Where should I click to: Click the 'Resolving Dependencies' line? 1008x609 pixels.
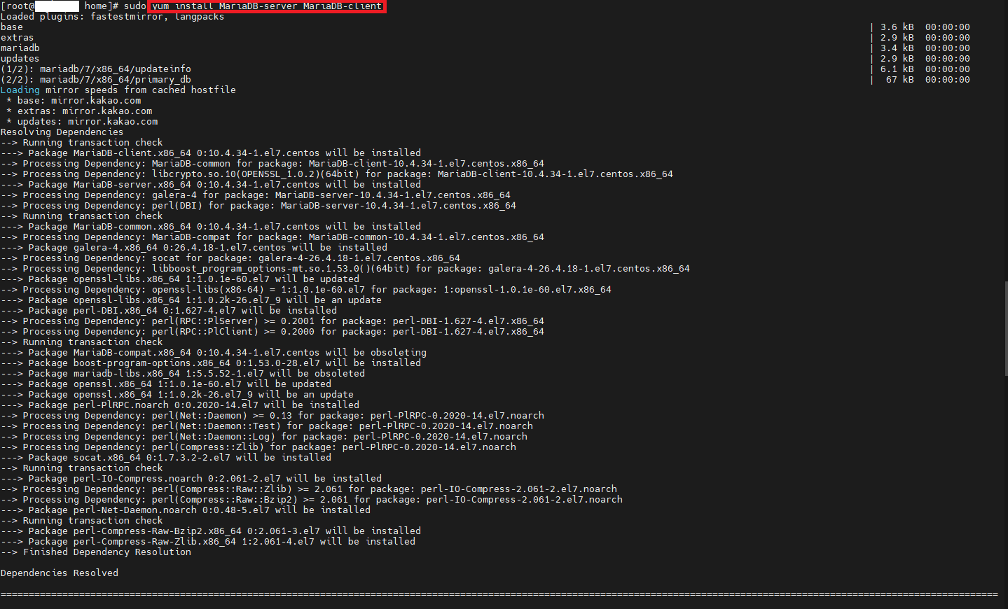[62, 132]
